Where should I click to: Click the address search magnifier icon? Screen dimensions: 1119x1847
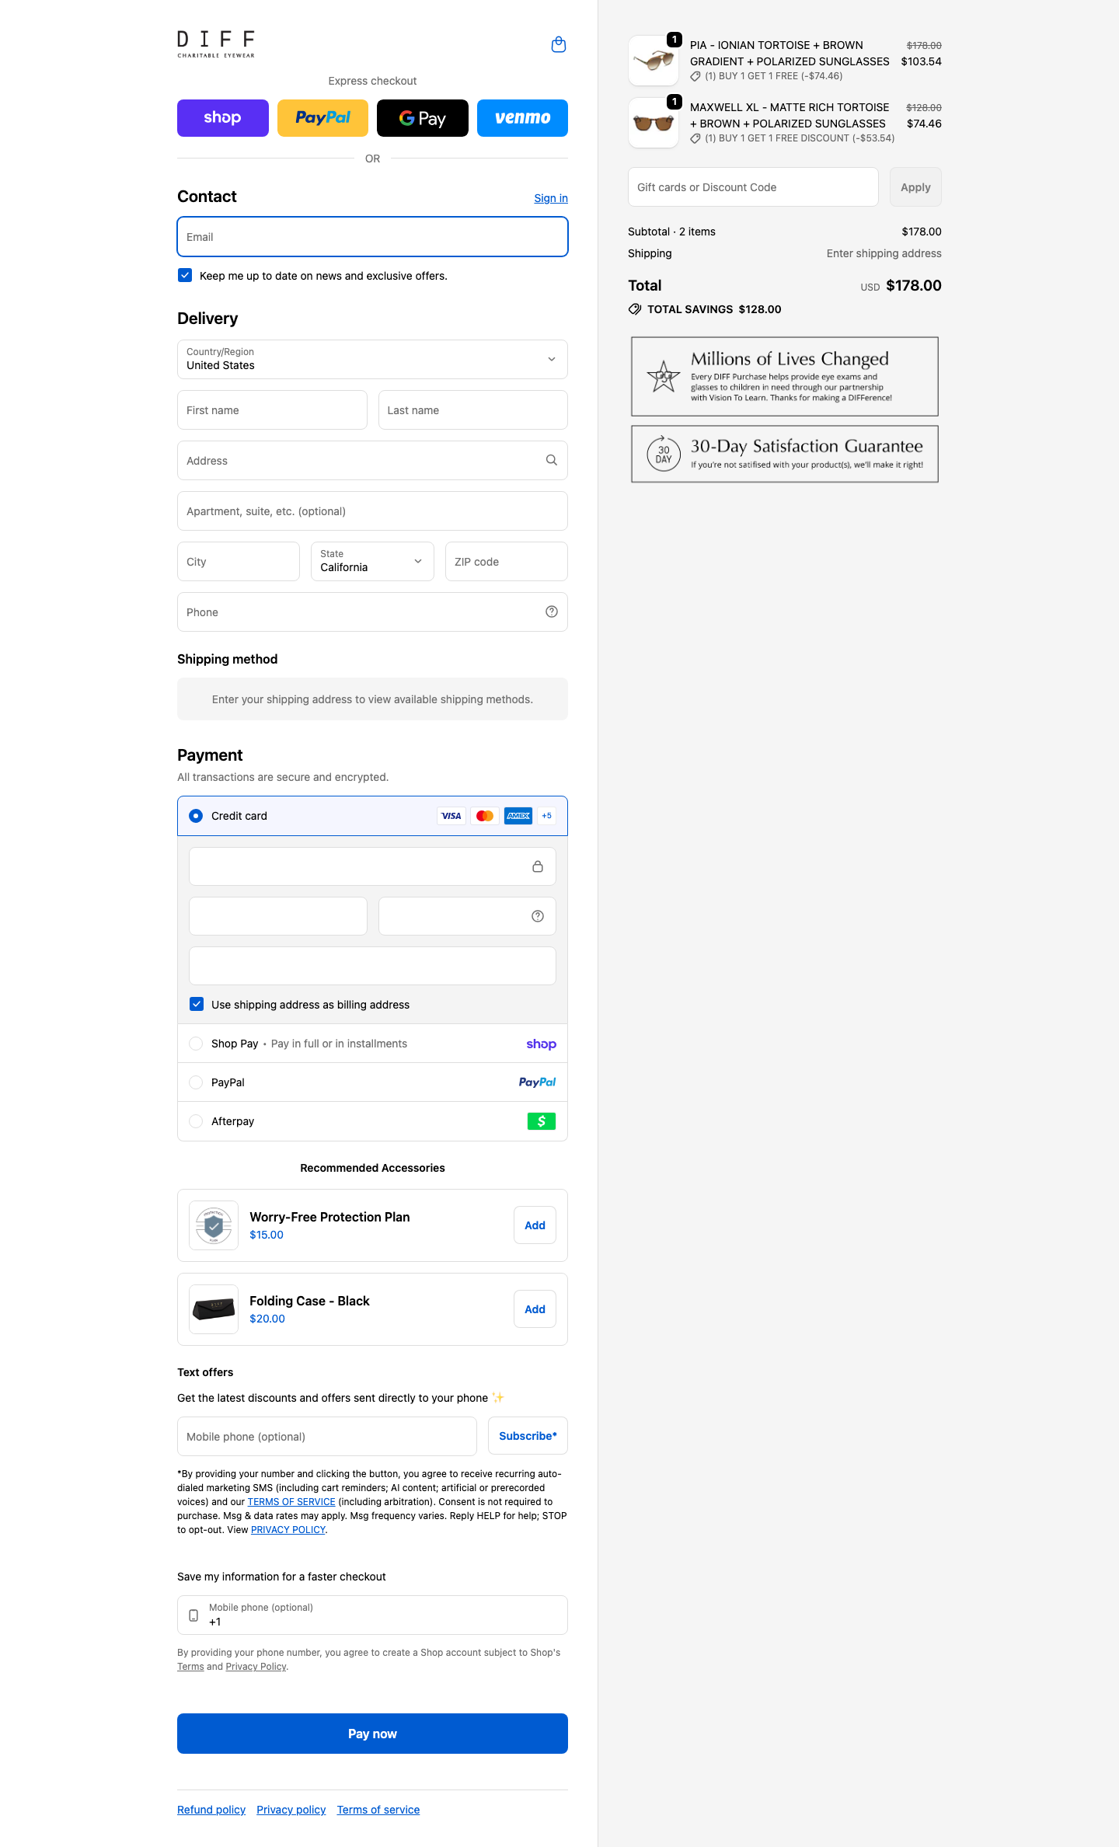coord(551,460)
